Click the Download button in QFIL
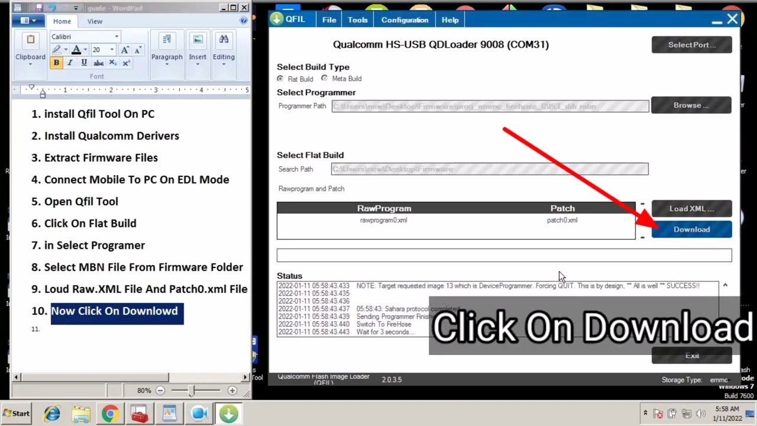 click(691, 230)
